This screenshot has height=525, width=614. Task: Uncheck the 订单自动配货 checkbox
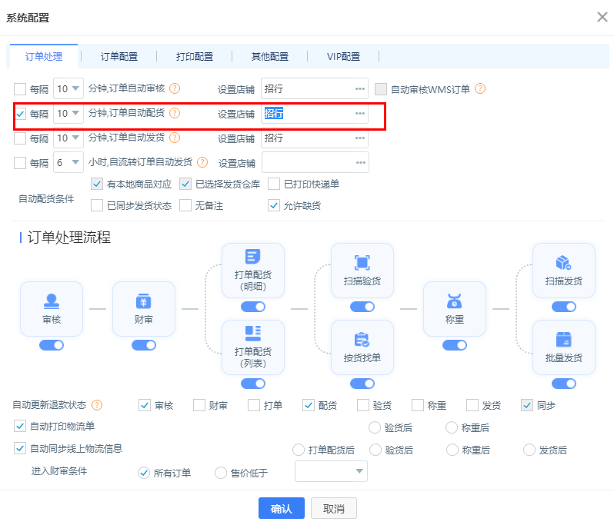click(20, 114)
